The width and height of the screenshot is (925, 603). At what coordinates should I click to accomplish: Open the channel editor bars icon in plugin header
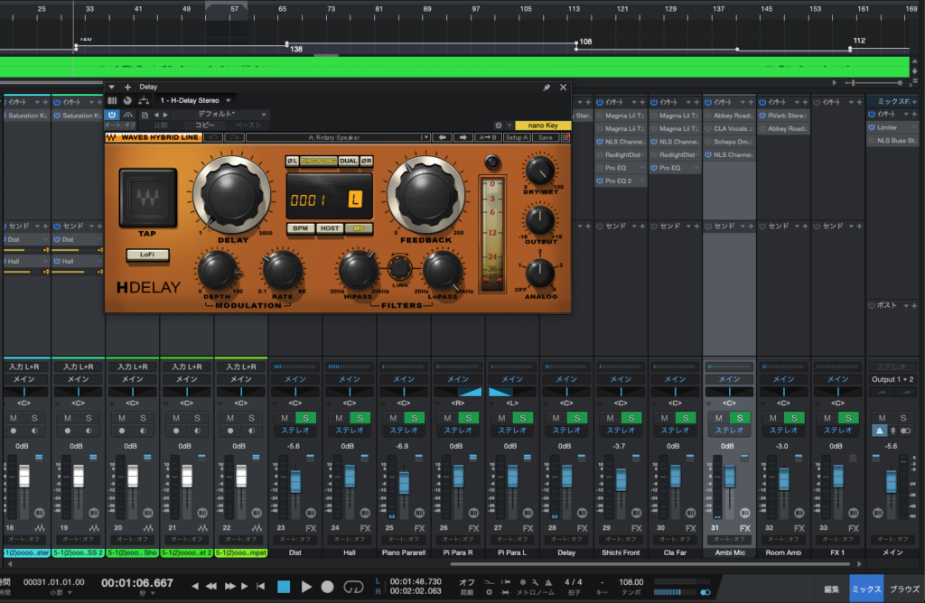112,101
